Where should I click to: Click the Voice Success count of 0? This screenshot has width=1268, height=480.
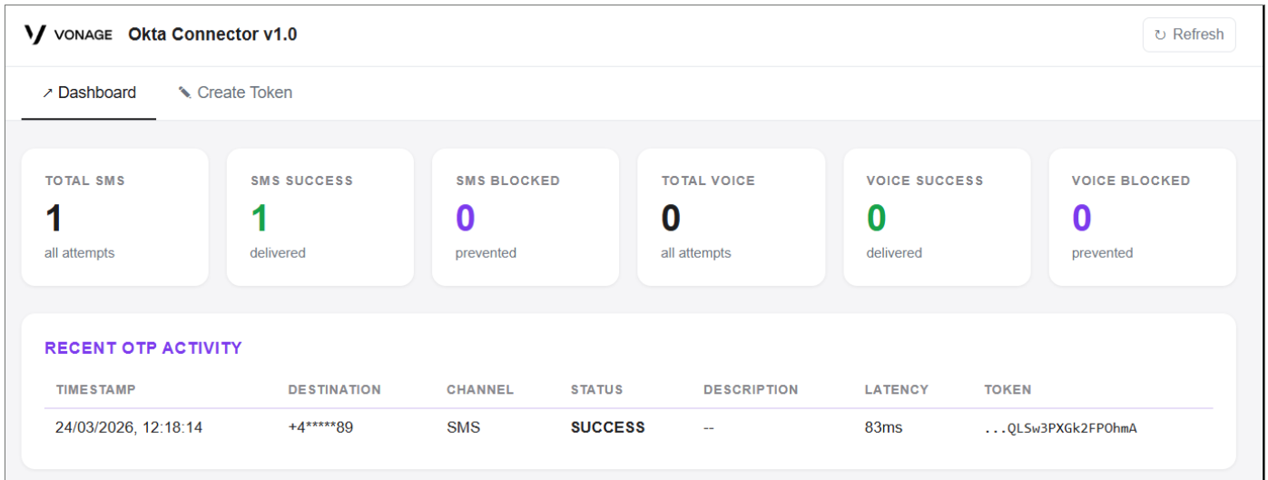(876, 218)
